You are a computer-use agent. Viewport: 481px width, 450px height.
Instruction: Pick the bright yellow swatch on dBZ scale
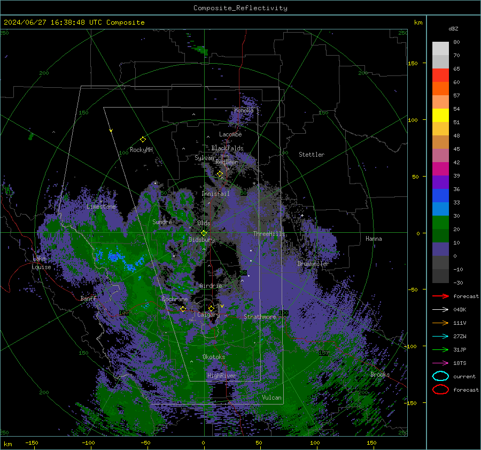pyautogui.click(x=440, y=116)
